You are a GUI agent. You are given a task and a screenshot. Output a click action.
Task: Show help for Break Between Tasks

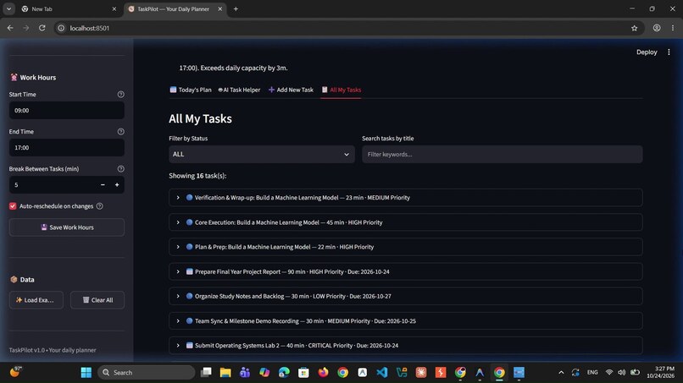coord(120,169)
